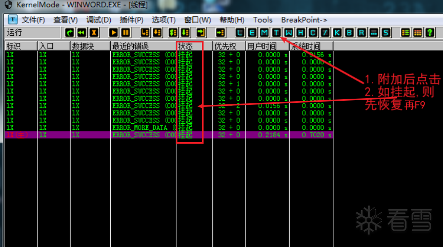Screen dimensions: 443x247
Task: Click the 数据块 column header
Action: pyautogui.click(x=90, y=46)
